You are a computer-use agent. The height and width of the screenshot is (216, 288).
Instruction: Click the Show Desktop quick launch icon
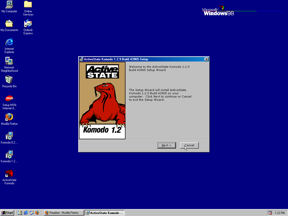point(20,213)
